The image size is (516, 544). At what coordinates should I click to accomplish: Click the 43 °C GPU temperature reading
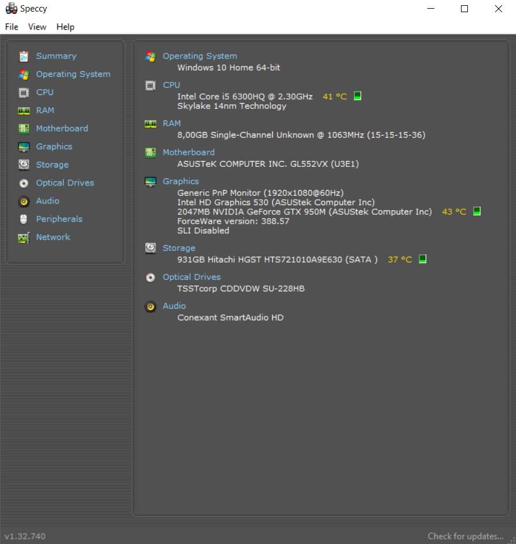click(x=454, y=211)
